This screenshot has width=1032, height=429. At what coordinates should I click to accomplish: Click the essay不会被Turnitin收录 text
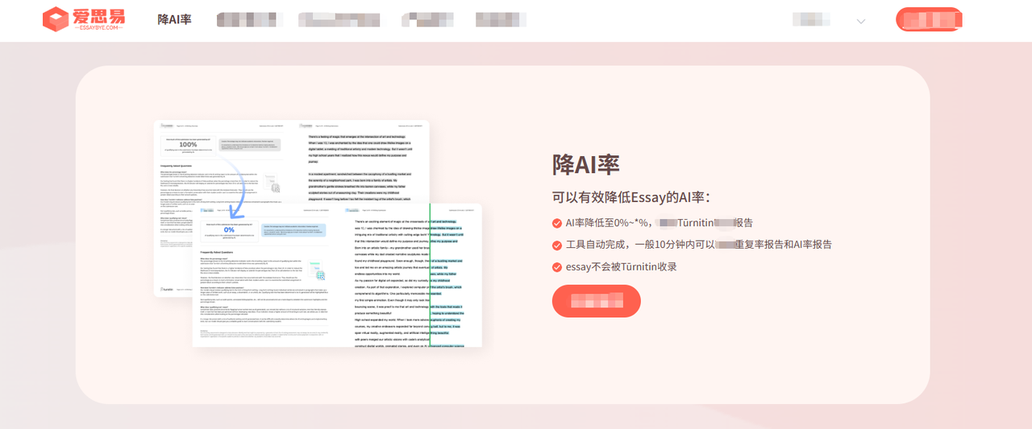pos(621,267)
